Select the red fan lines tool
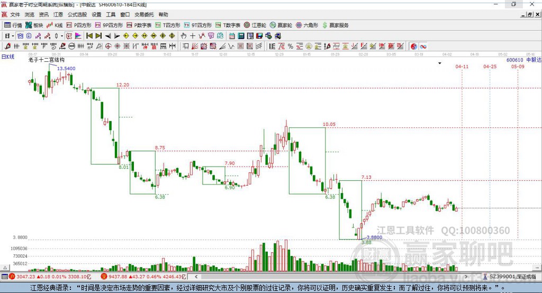The width and height of the screenshot is (542, 293). pyautogui.click(x=195, y=47)
